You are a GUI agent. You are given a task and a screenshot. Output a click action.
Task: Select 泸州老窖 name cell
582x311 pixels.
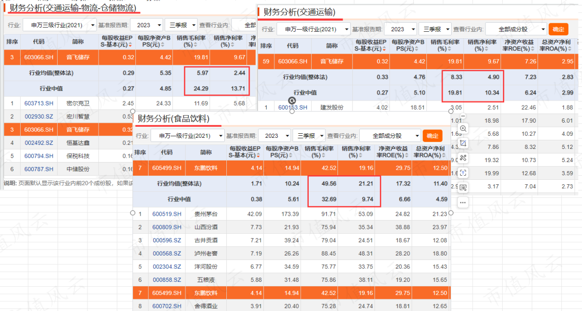(x=206, y=253)
